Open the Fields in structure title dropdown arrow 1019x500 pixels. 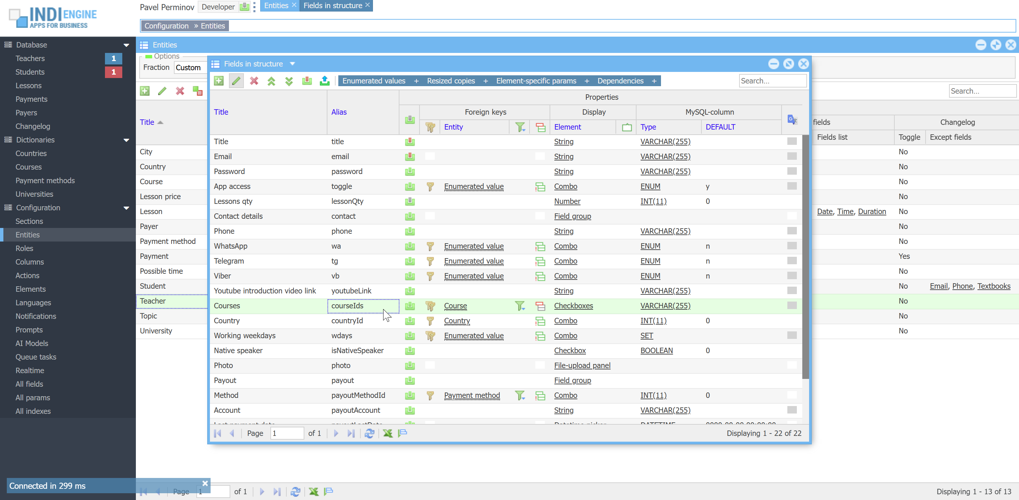[292, 64]
